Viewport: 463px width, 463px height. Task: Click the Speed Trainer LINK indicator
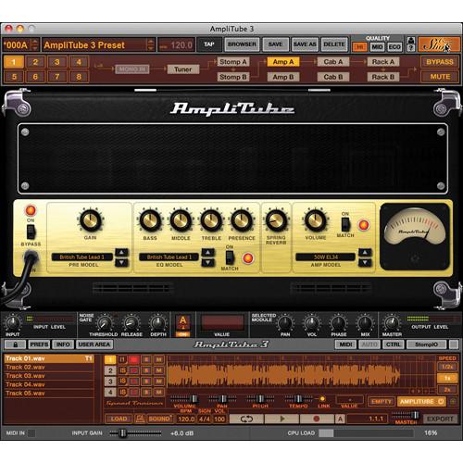click(322, 399)
